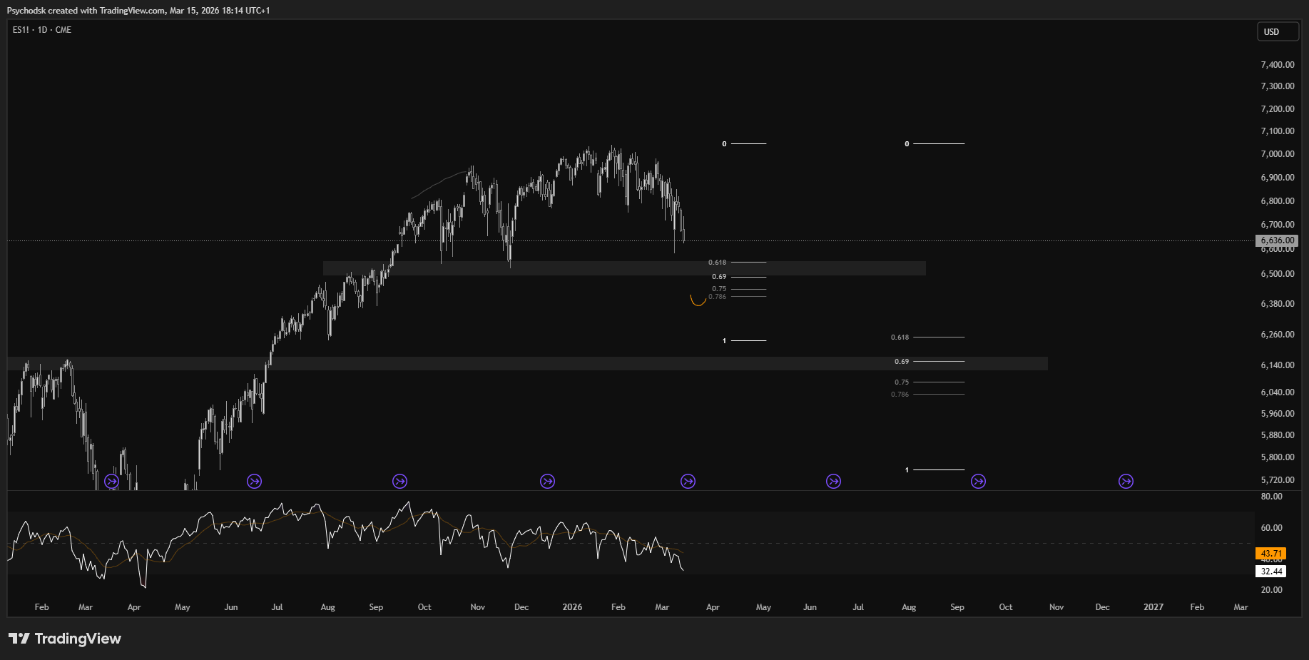Click the 2027 label on the time axis
The height and width of the screenshot is (660, 1309).
(x=1153, y=607)
